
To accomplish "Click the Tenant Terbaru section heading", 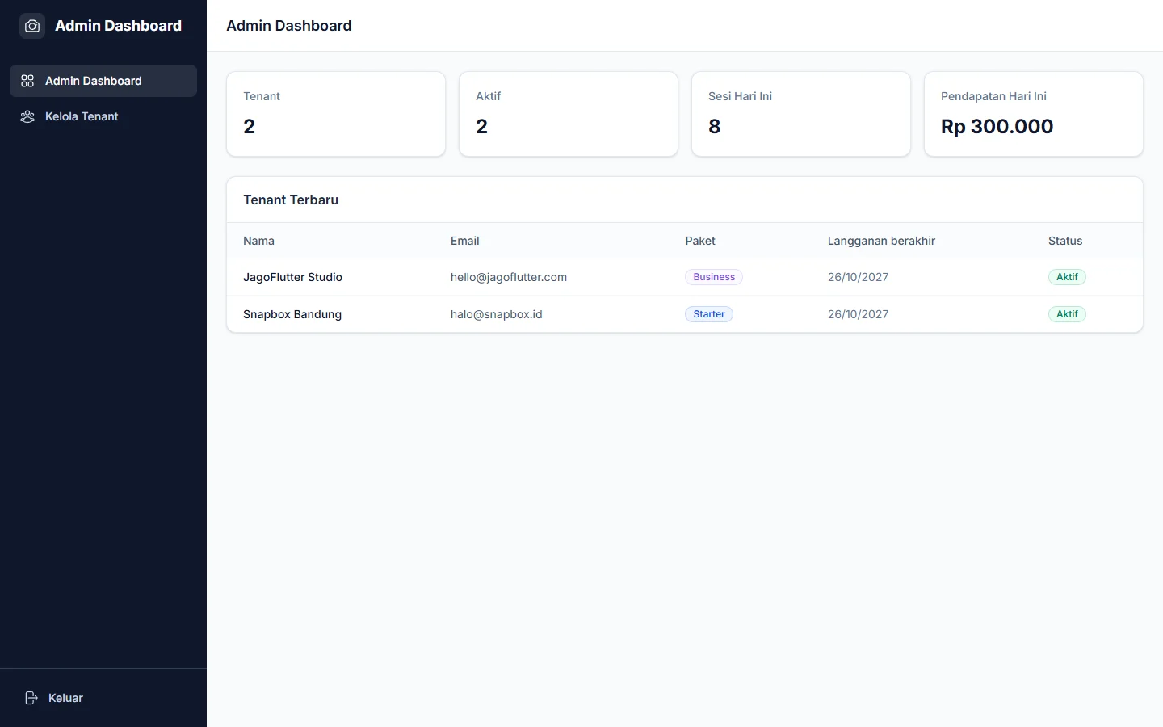I will pos(291,200).
